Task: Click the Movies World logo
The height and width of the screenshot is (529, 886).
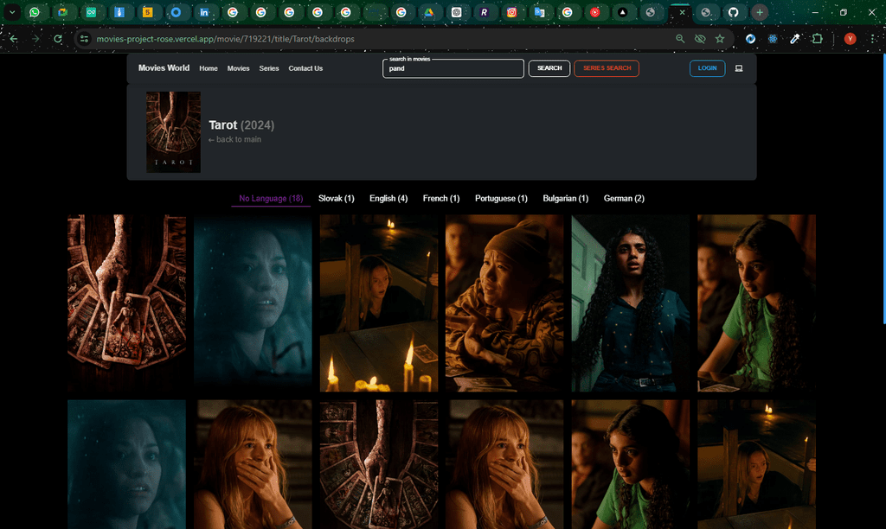Action: [164, 67]
